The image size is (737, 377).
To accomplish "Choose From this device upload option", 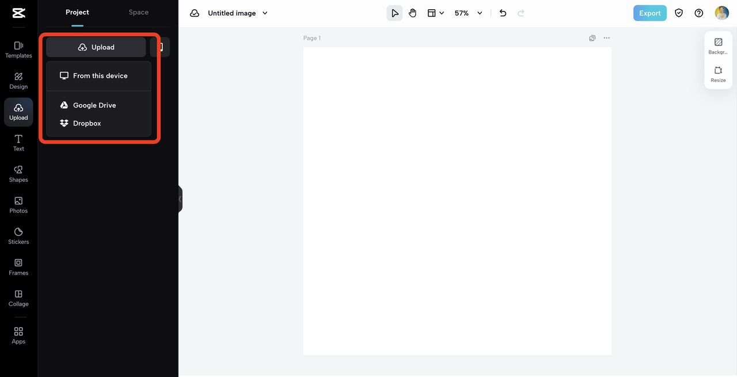I will coord(98,75).
